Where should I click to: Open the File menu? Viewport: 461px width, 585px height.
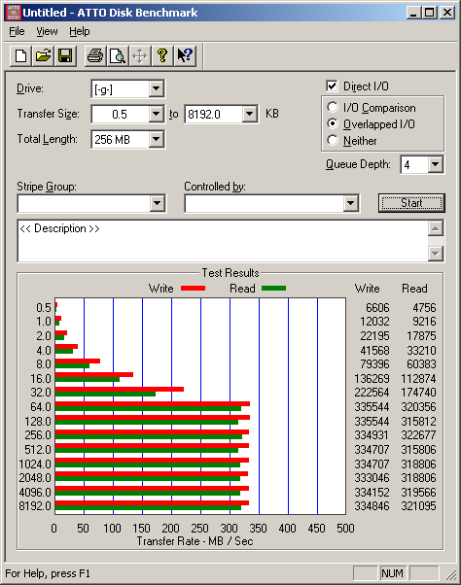[x=17, y=31]
